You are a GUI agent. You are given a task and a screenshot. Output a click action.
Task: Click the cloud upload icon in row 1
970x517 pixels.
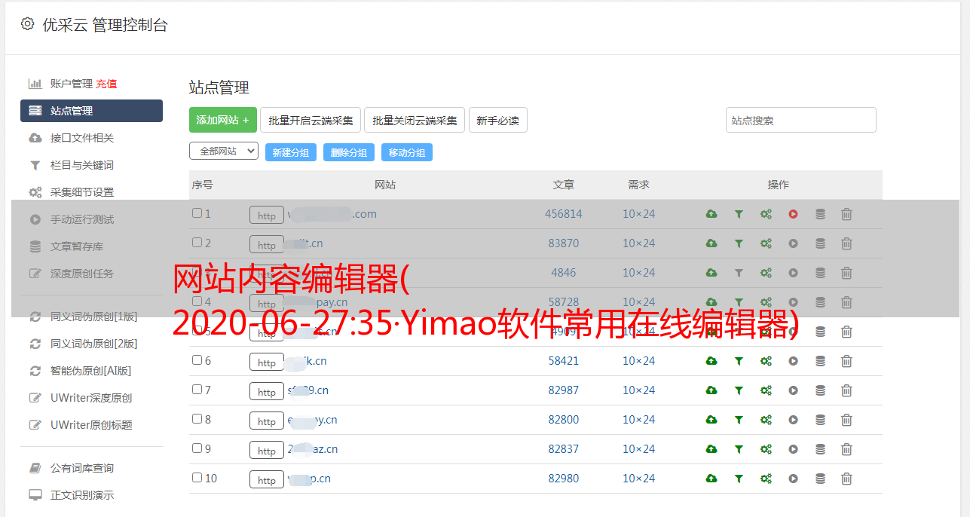711,214
